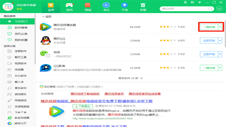Open the download manager arrow icon
The image size is (226, 127).
(x=220, y=8)
